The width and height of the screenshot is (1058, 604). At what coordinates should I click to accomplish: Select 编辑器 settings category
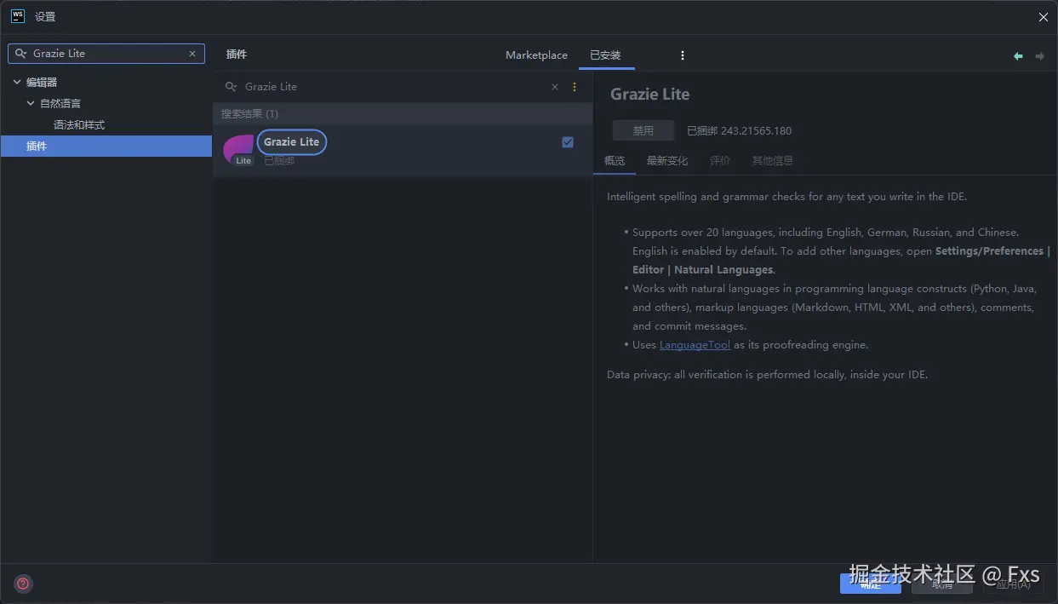[42, 83]
